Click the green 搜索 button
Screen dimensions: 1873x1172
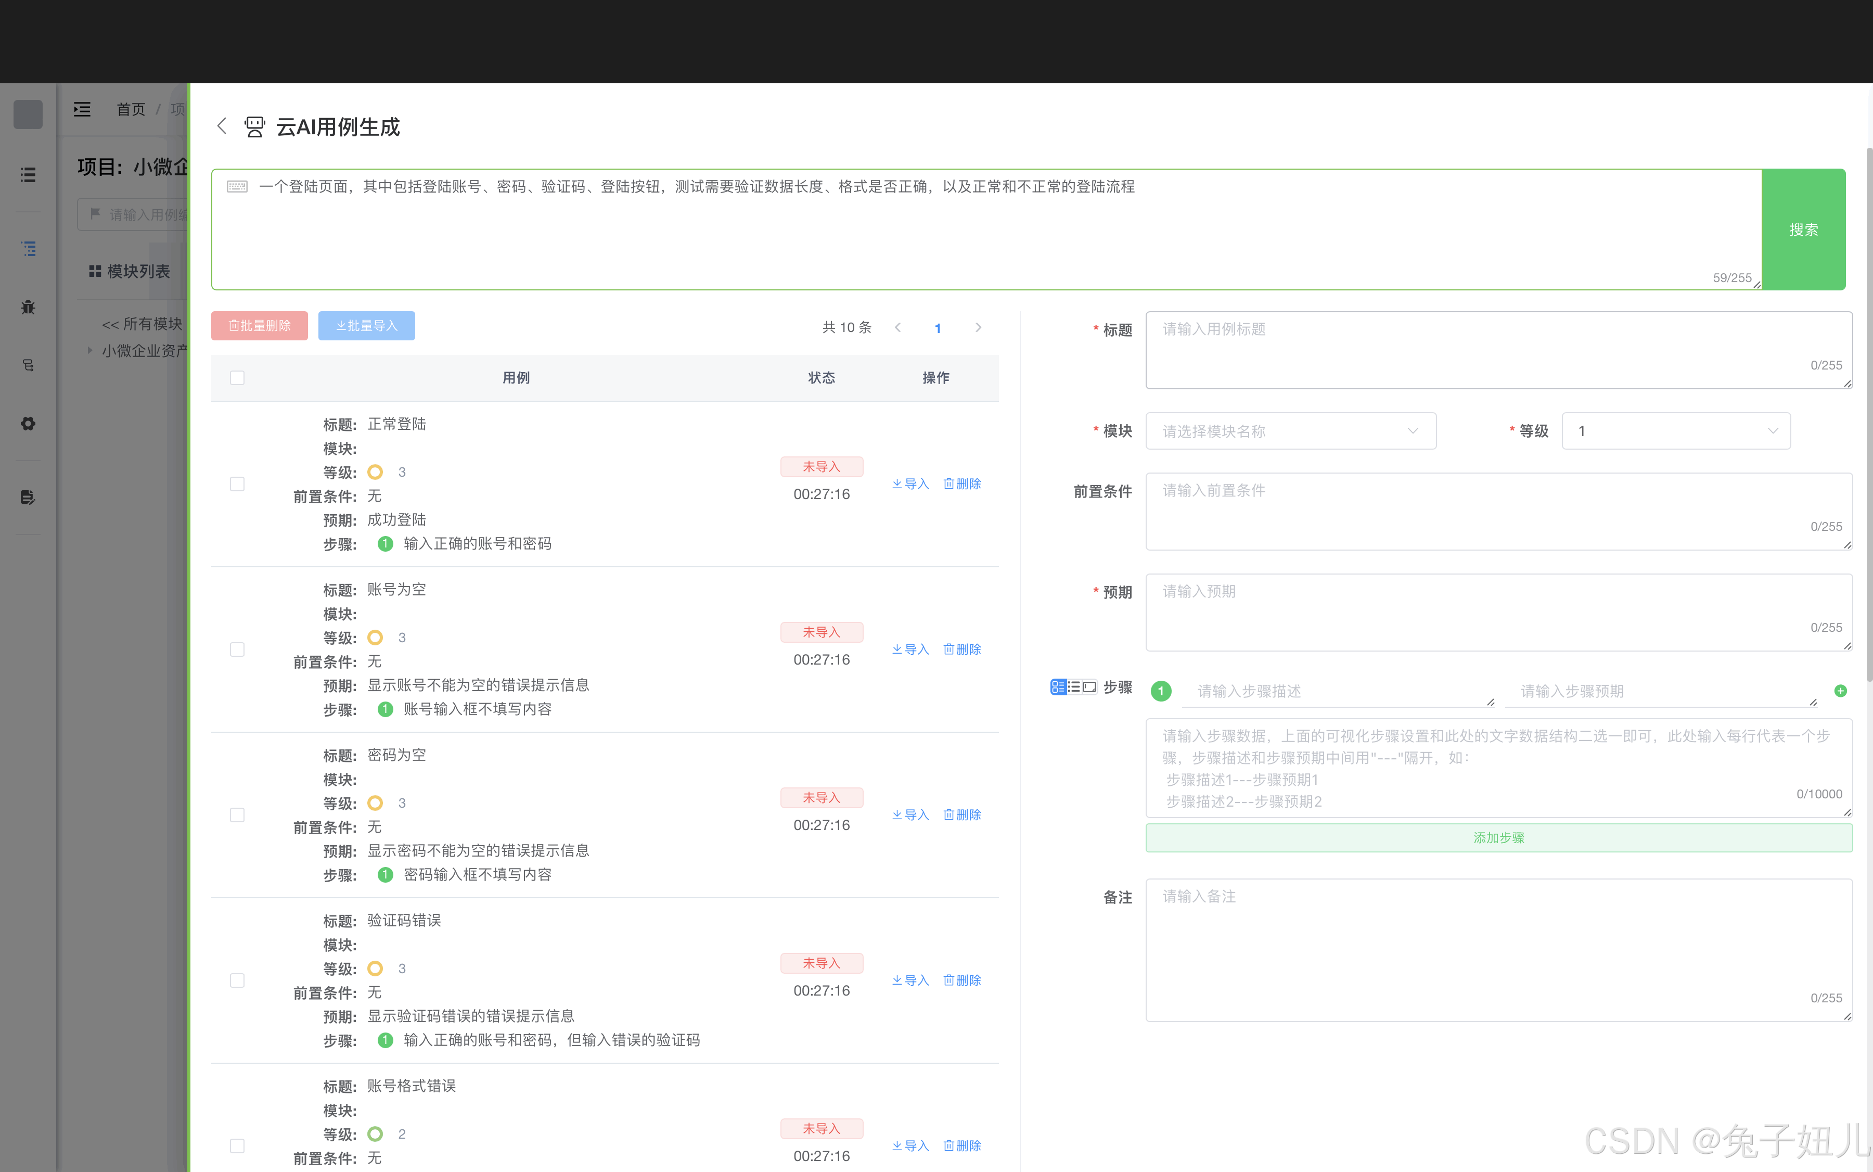[x=1802, y=230]
